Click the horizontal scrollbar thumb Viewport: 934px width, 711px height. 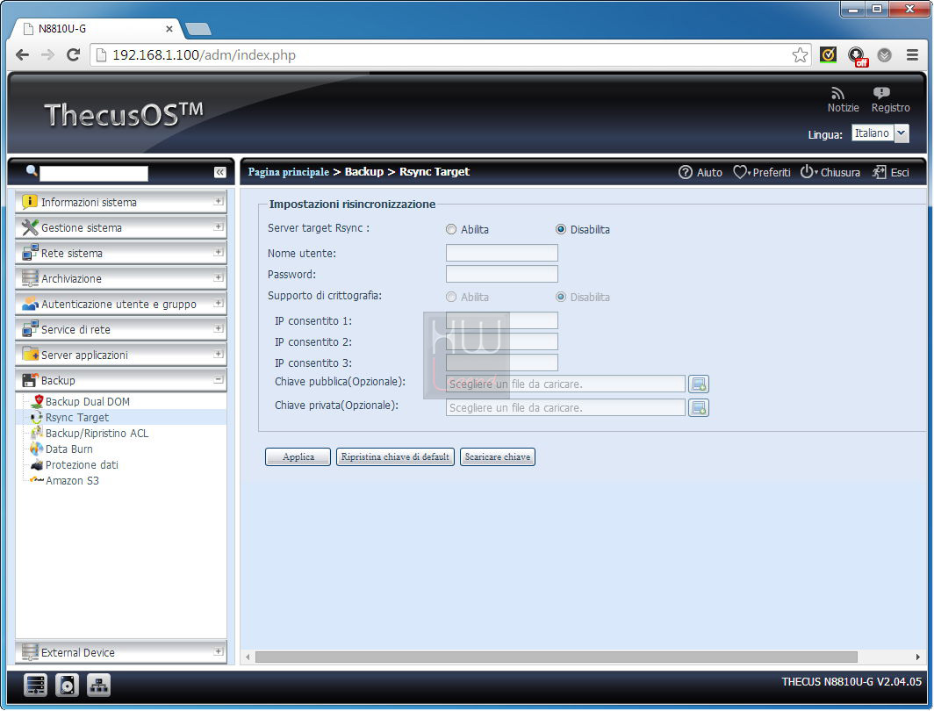556,657
